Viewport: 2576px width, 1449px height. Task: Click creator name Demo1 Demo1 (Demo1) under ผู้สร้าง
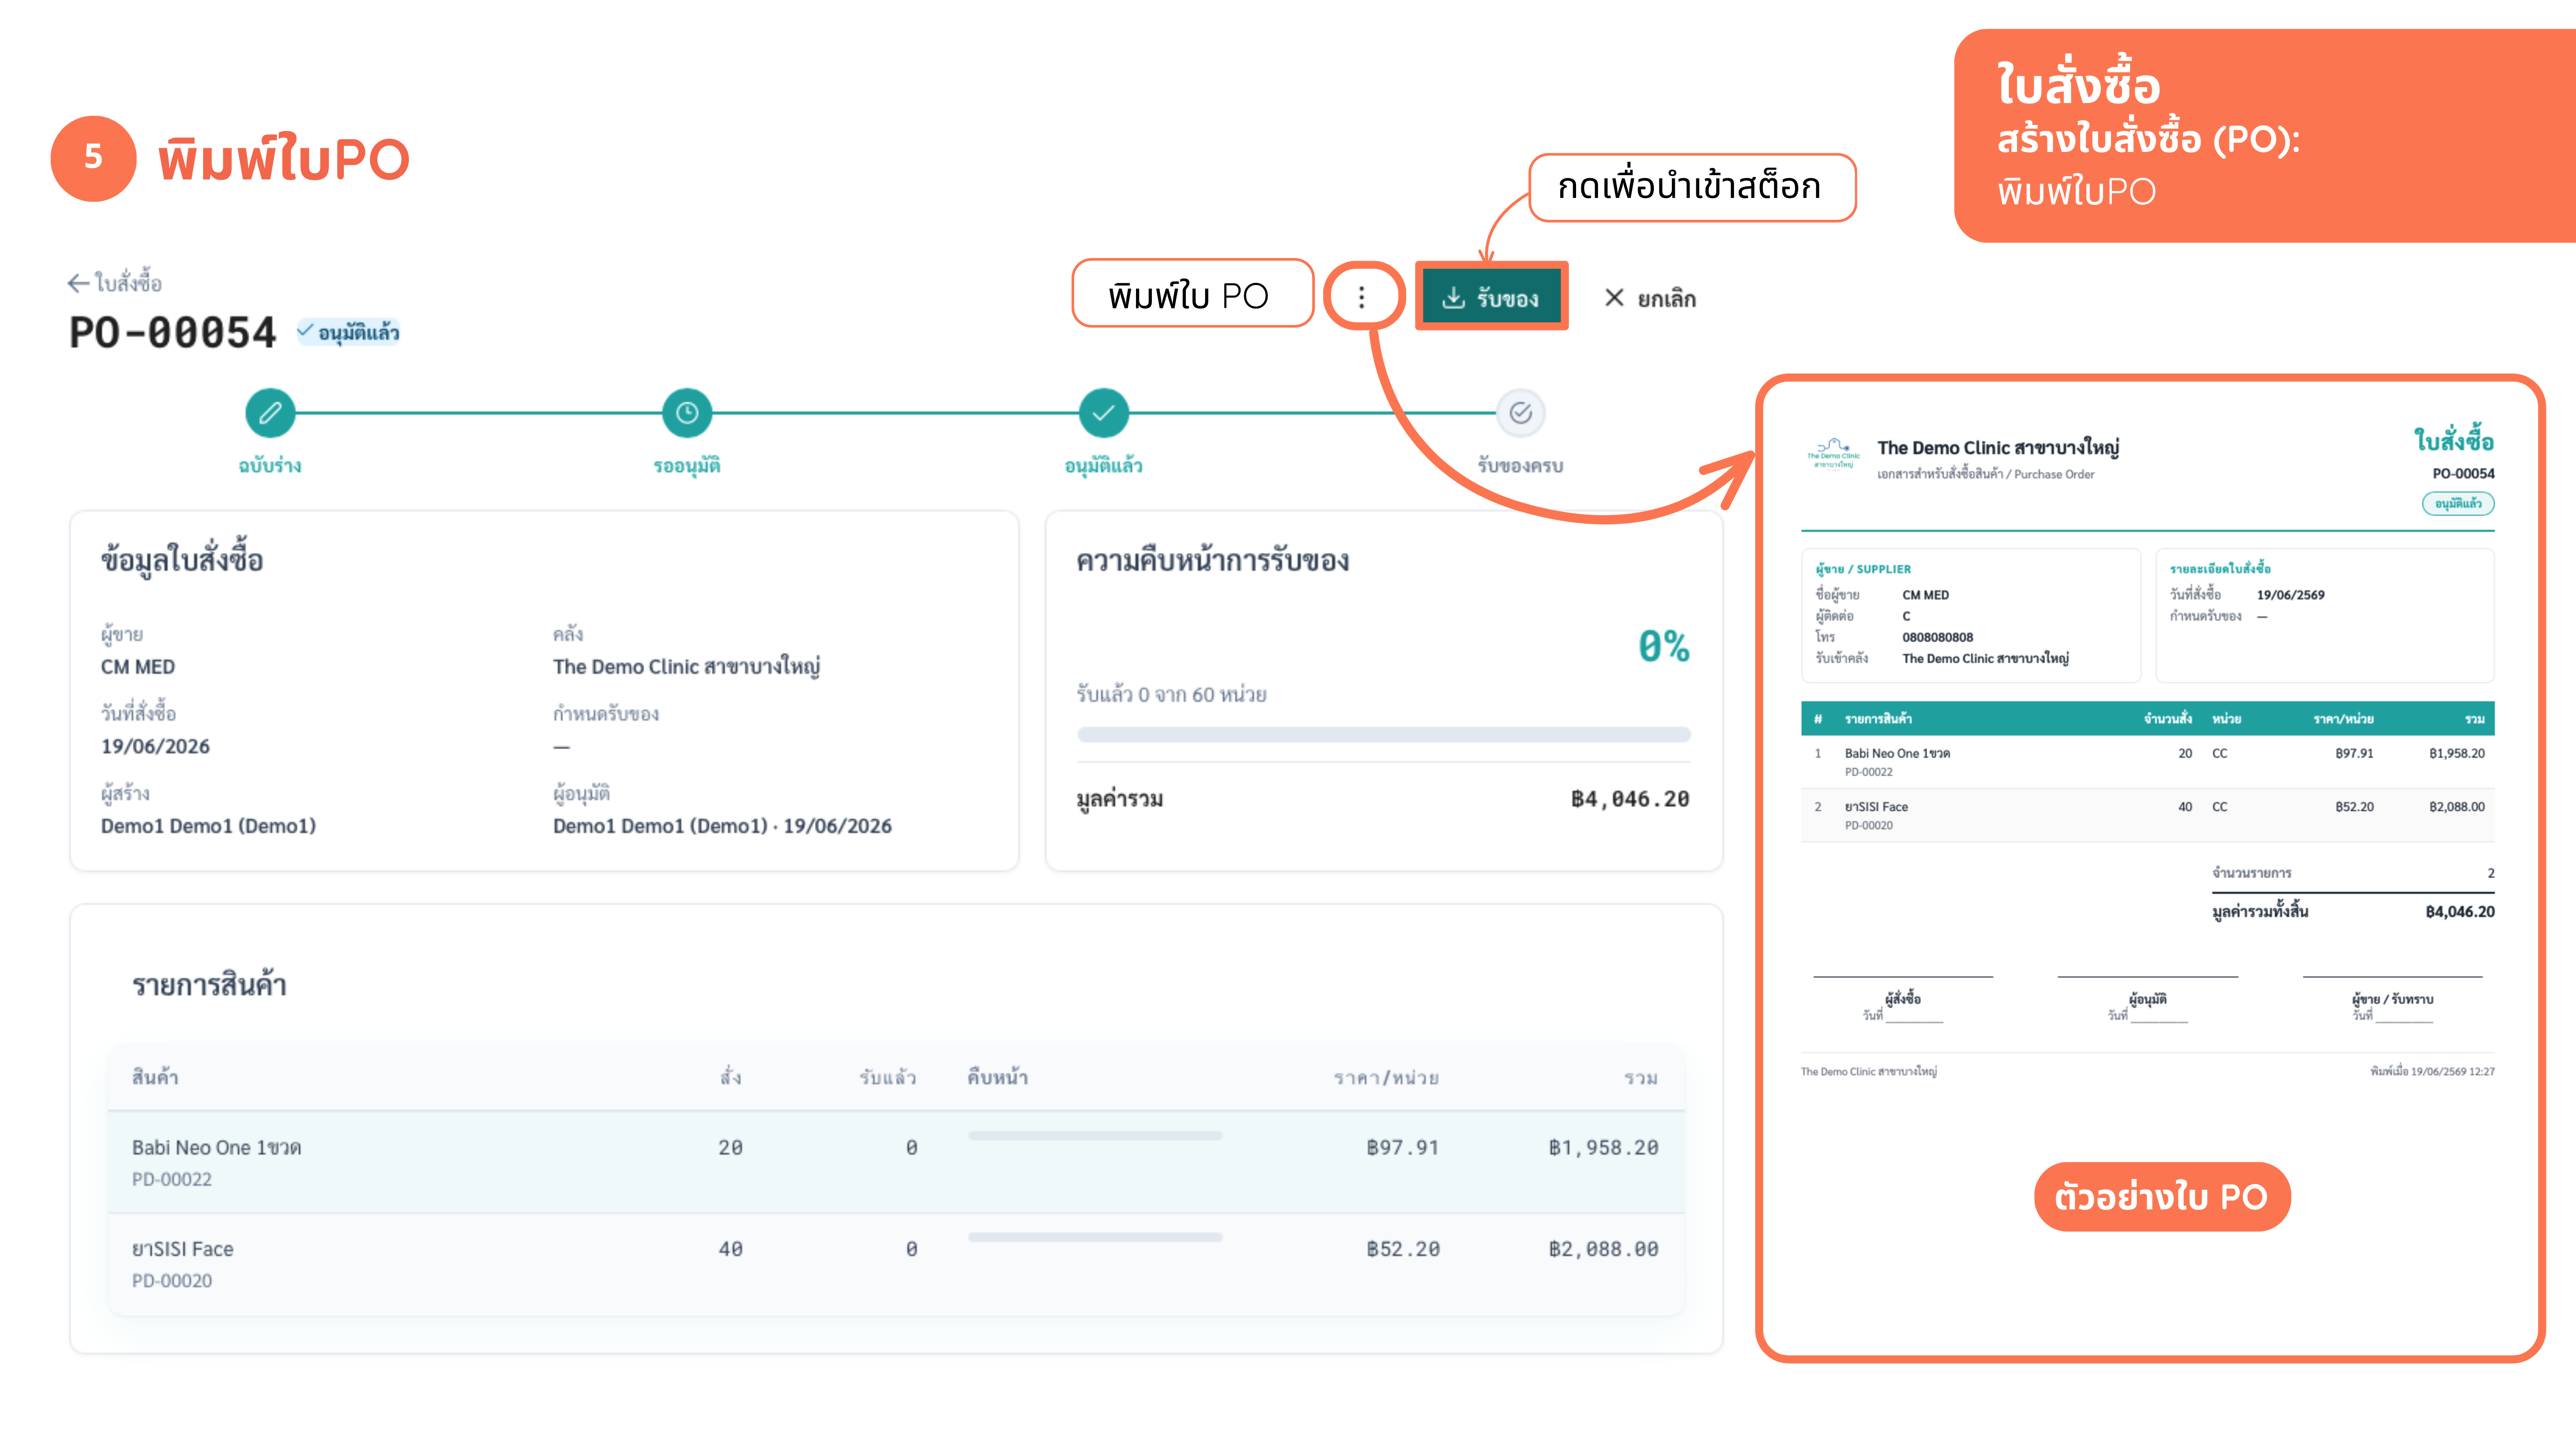208,826
